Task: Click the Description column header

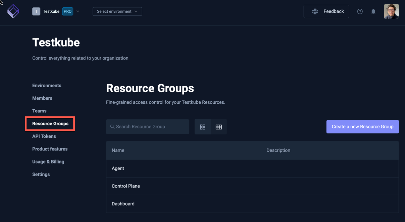Action: tap(278, 150)
